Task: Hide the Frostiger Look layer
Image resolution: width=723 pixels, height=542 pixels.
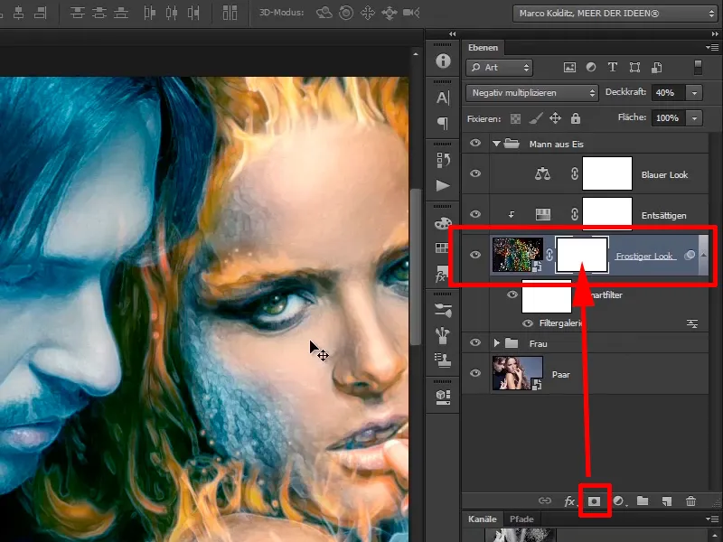Action: click(x=475, y=255)
